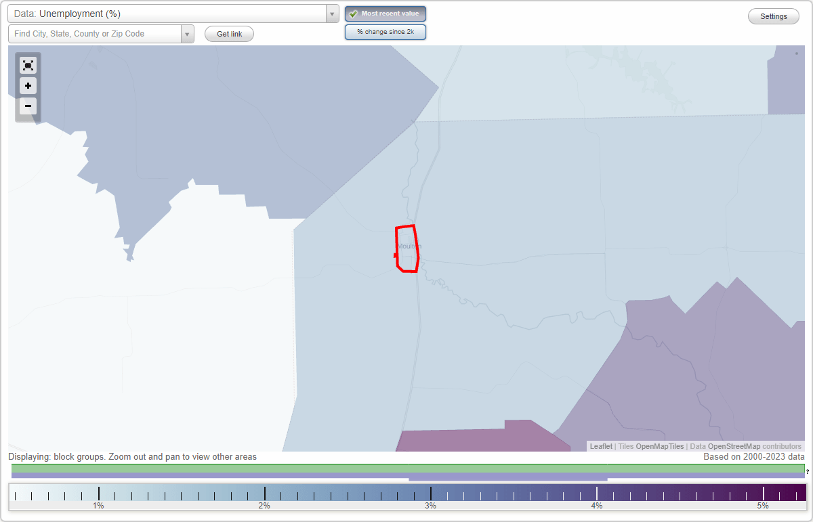Select the red-outlined block group near Moulton
Image resolution: width=813 pixels, height=522 pixels.
click(x=407, y=248)
